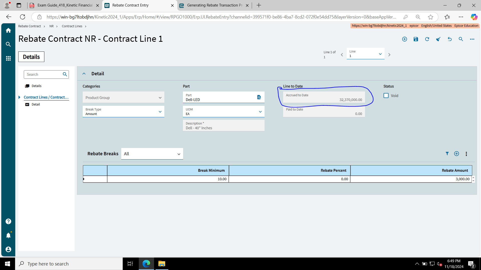This screenshot has height=270, width=481.
Task: Open the sidebar global search icon
Action: (8, 44)
